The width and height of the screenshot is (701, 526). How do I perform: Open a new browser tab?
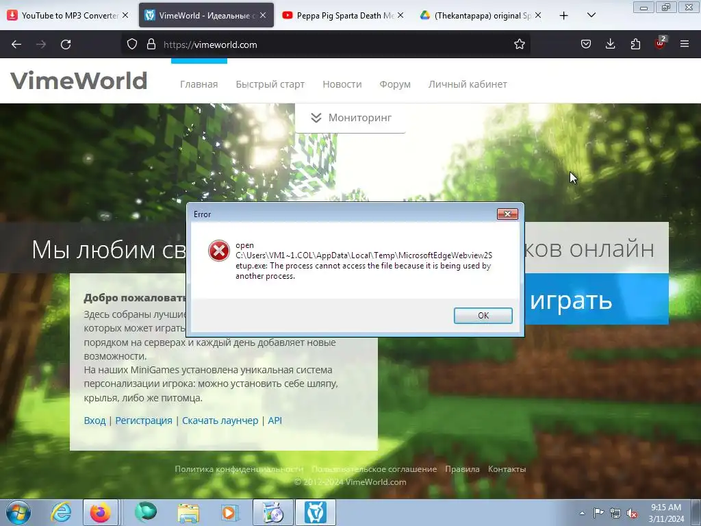(564, 16)
